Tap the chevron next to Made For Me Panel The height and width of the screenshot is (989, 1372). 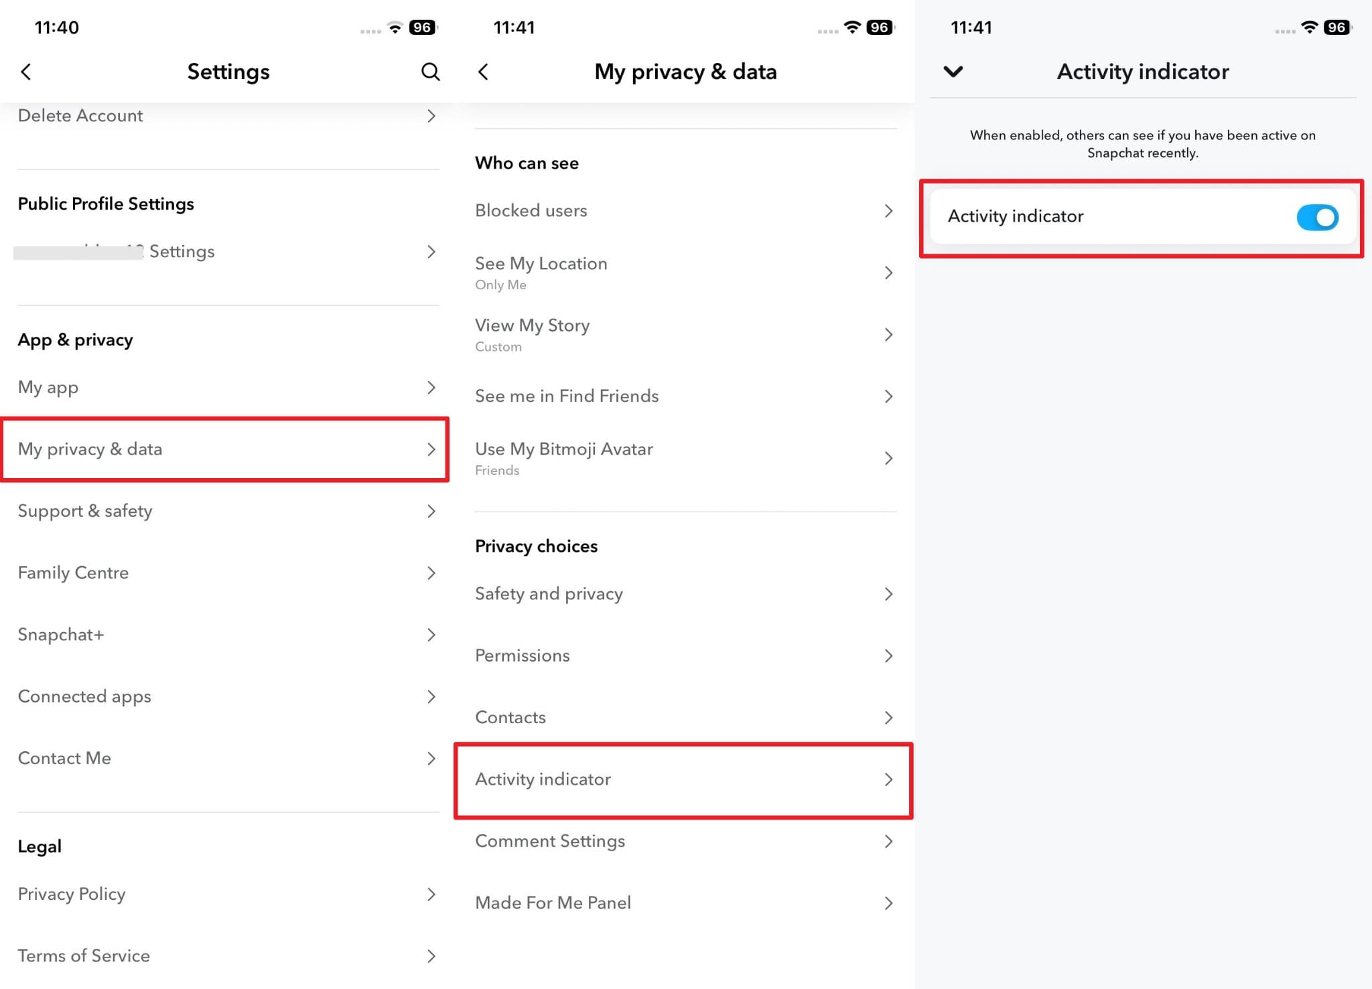[890, 903]
